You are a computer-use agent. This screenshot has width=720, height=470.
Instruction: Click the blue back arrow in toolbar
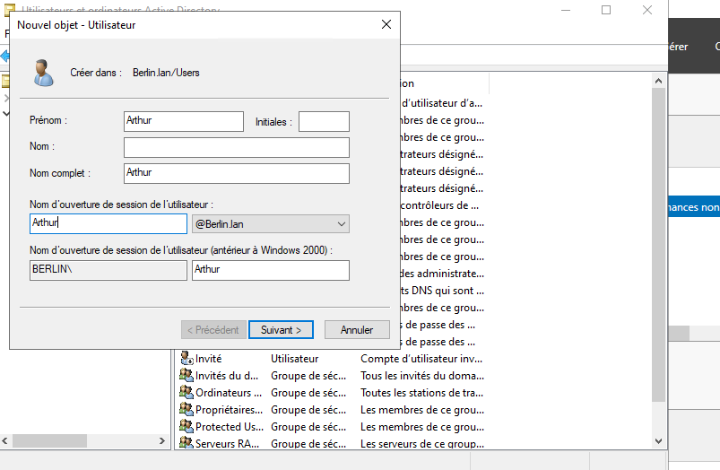(x=5, y=56)
